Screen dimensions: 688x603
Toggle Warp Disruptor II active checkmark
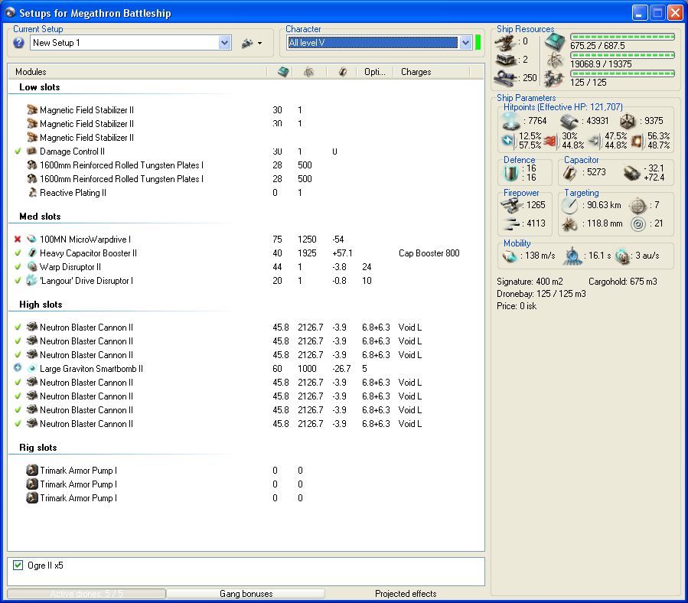coord(18,267)
